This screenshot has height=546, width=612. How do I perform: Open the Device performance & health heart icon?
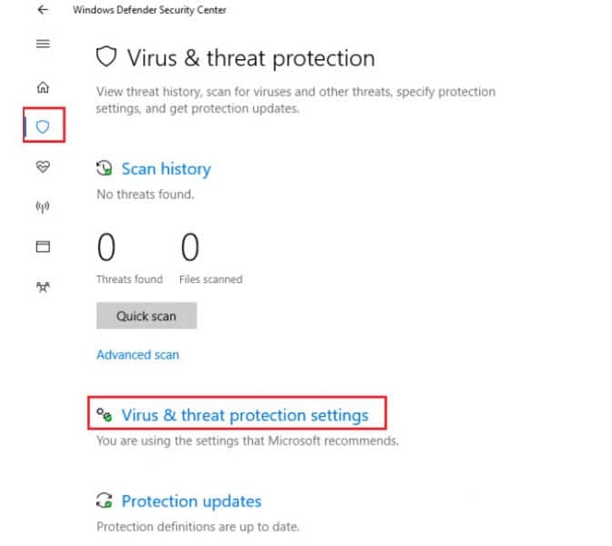[43, 167]
